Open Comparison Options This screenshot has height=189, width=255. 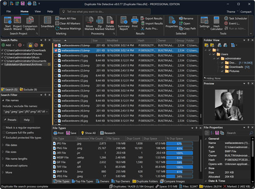tap(30, 24)
